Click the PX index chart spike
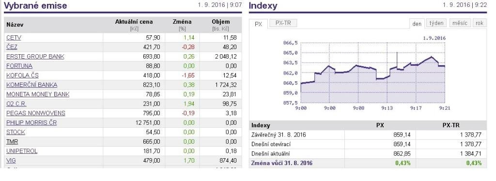The width and height of the screenshot is (496, 181). point(397,60)
